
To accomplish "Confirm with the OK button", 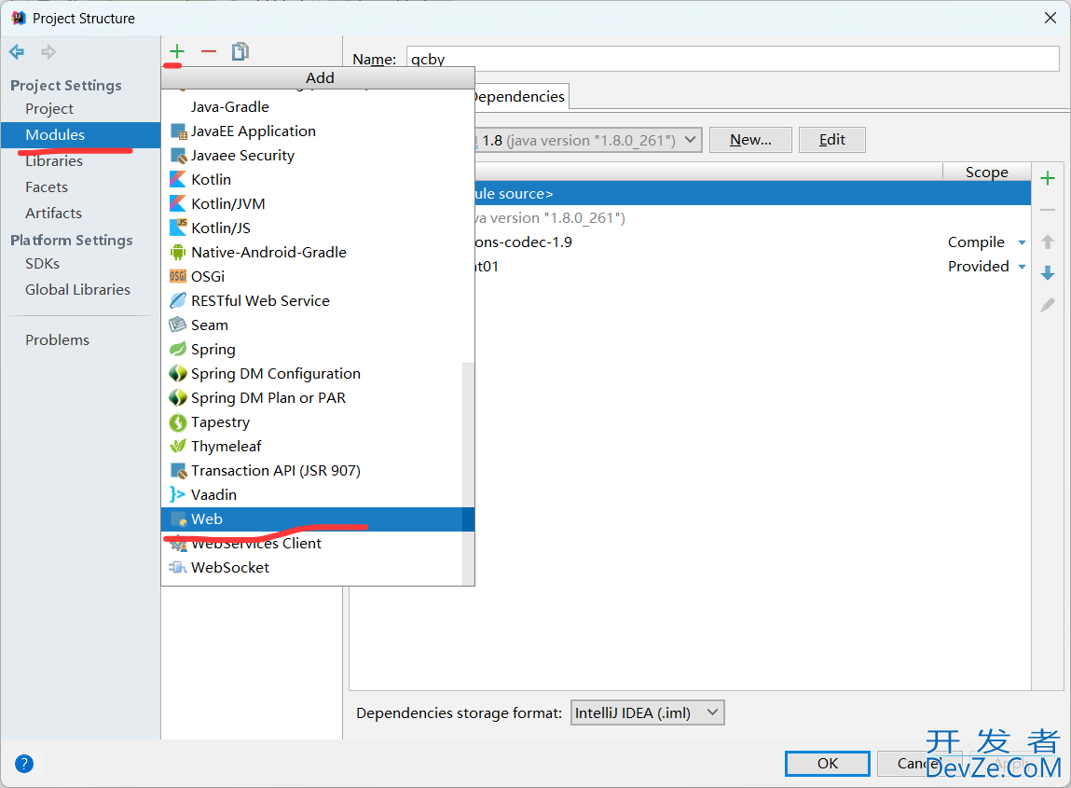I will 827,764.
